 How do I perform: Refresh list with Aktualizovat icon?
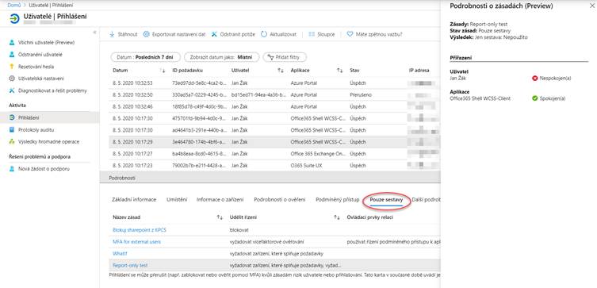click(x=264, y=34)
